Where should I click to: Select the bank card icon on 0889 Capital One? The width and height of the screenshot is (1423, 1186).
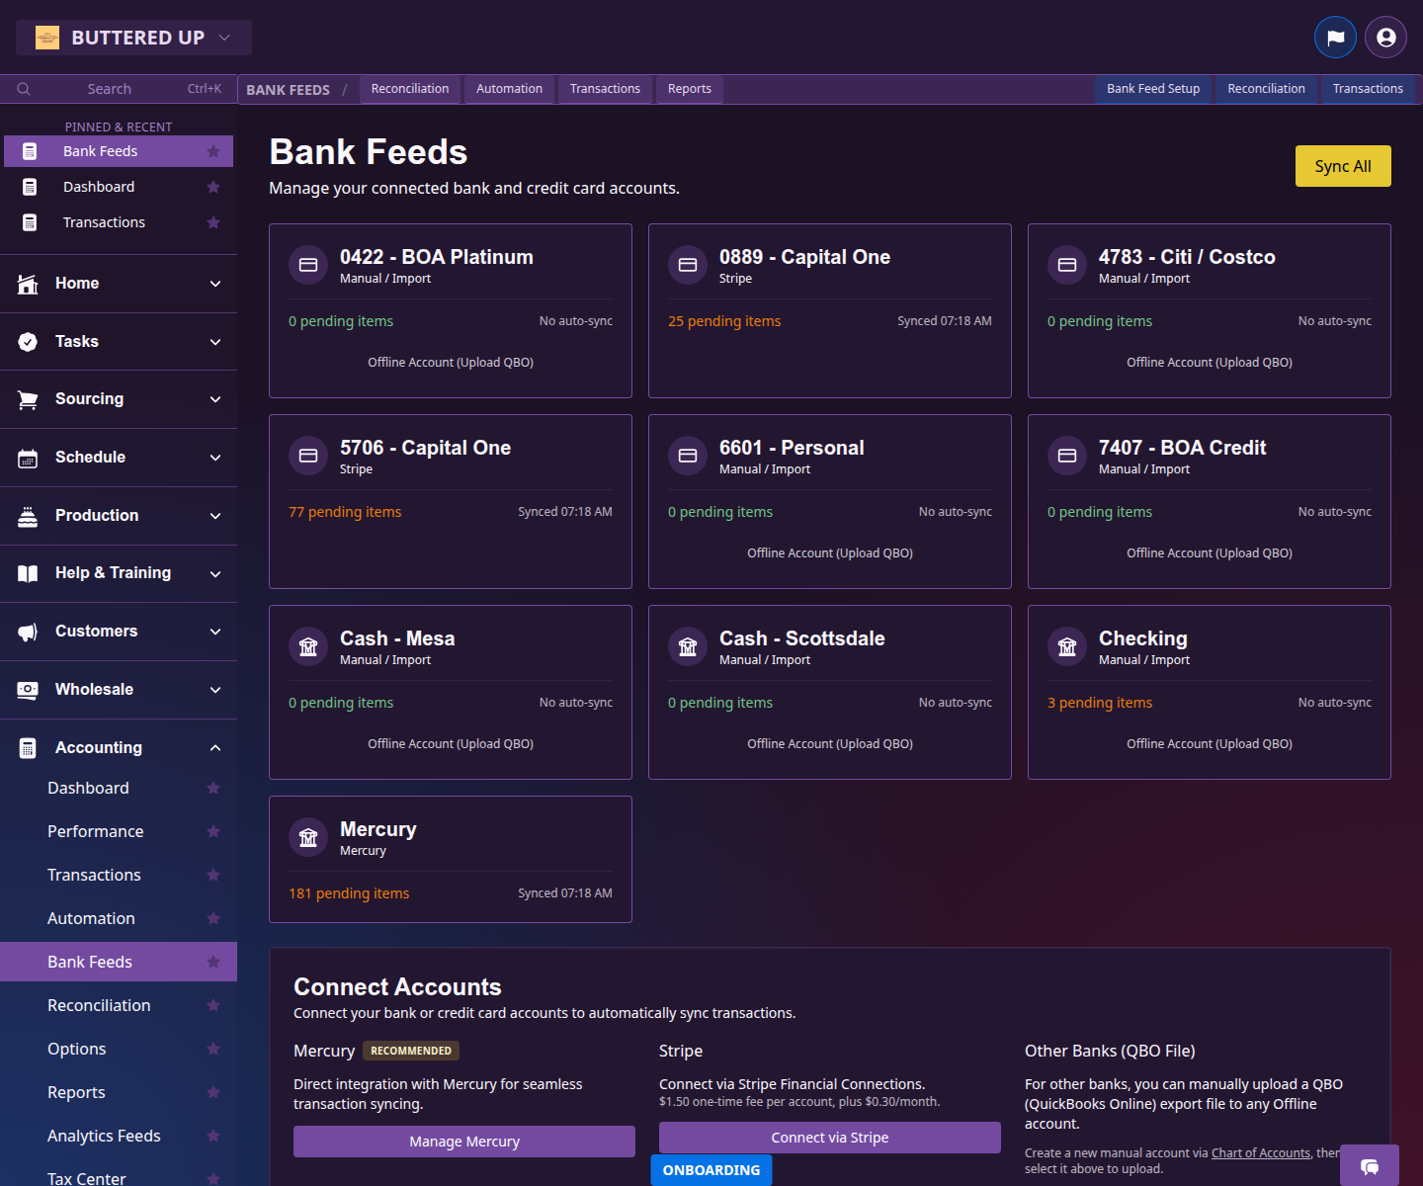click(x=688, y=264)
